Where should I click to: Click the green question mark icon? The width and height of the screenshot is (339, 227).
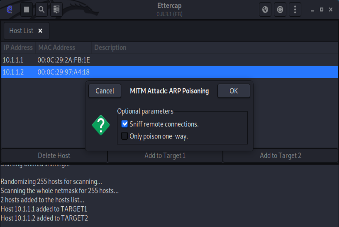pos(101,125)
